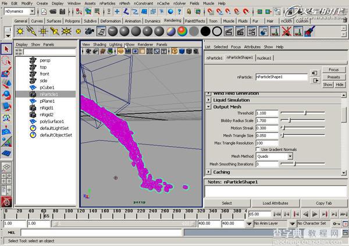Open the shelf options arrow menu
Image resolution: width=349 pixels, height=246 pixels.
(8, 36)
